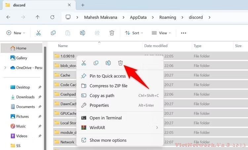Open the View dropdown
This screenshot has height=150, width=248.
(x=161, y=33)
